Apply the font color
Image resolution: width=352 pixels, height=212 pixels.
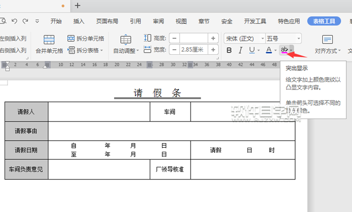269,50
